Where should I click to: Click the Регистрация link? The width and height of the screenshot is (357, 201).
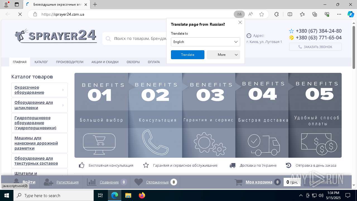click(67, 182)
